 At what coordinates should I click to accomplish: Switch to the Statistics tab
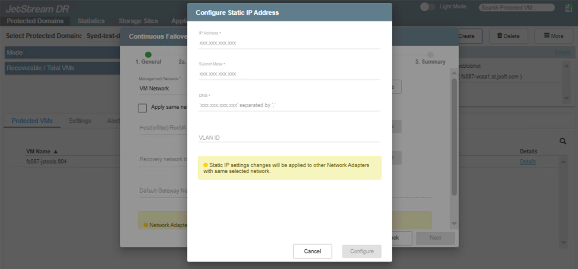click(91, 21)
